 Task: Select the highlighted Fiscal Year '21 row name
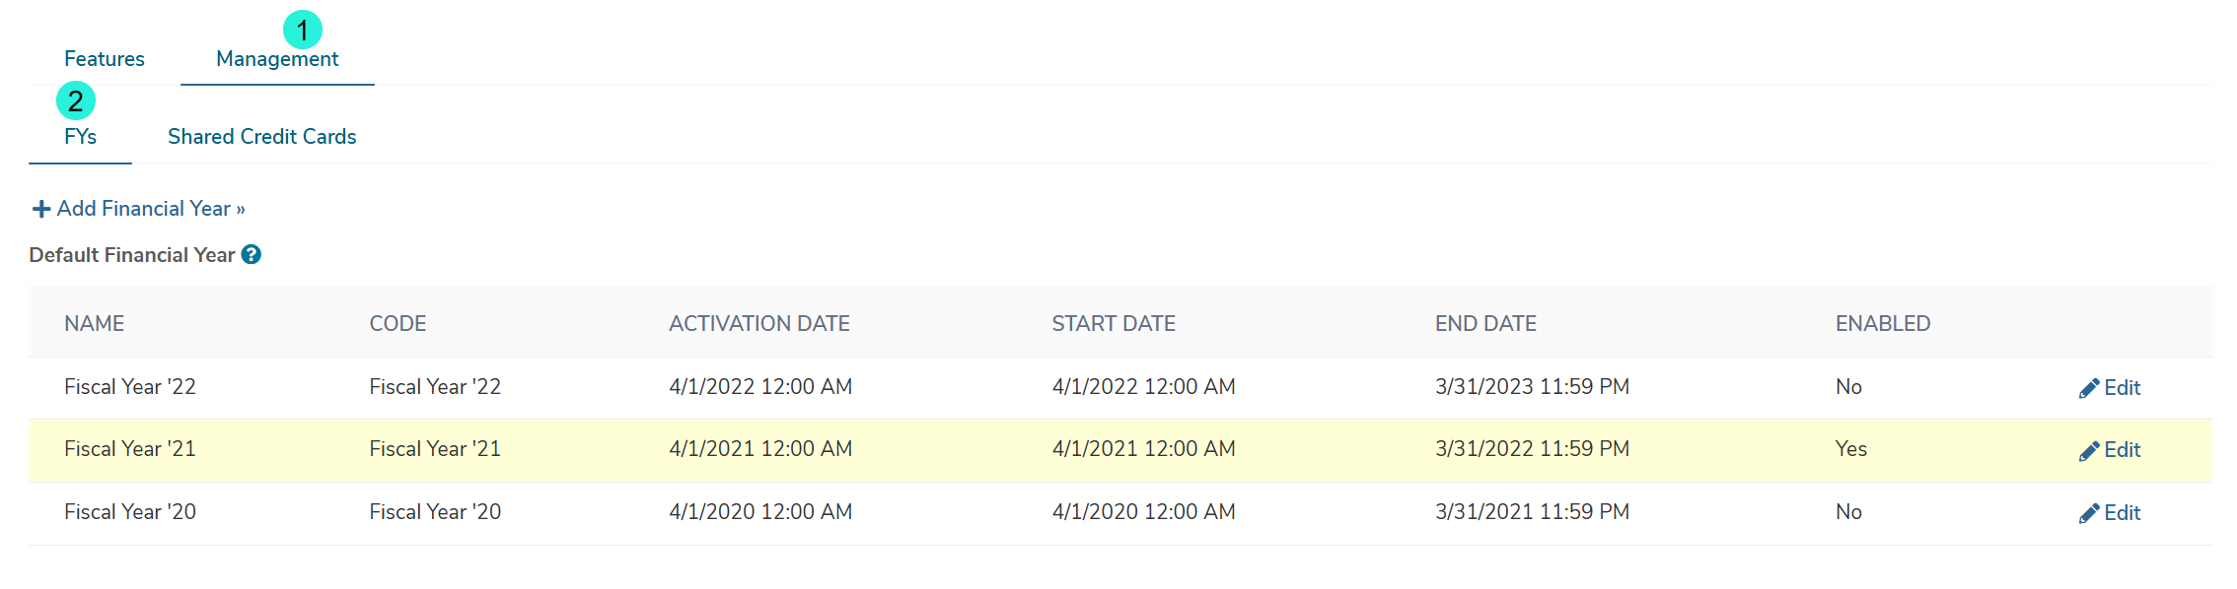pyautogui.click(x=130, y=449)
